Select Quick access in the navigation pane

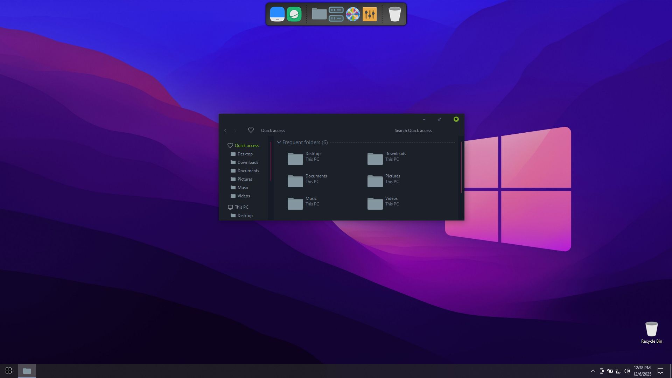[x=246, y=146]
